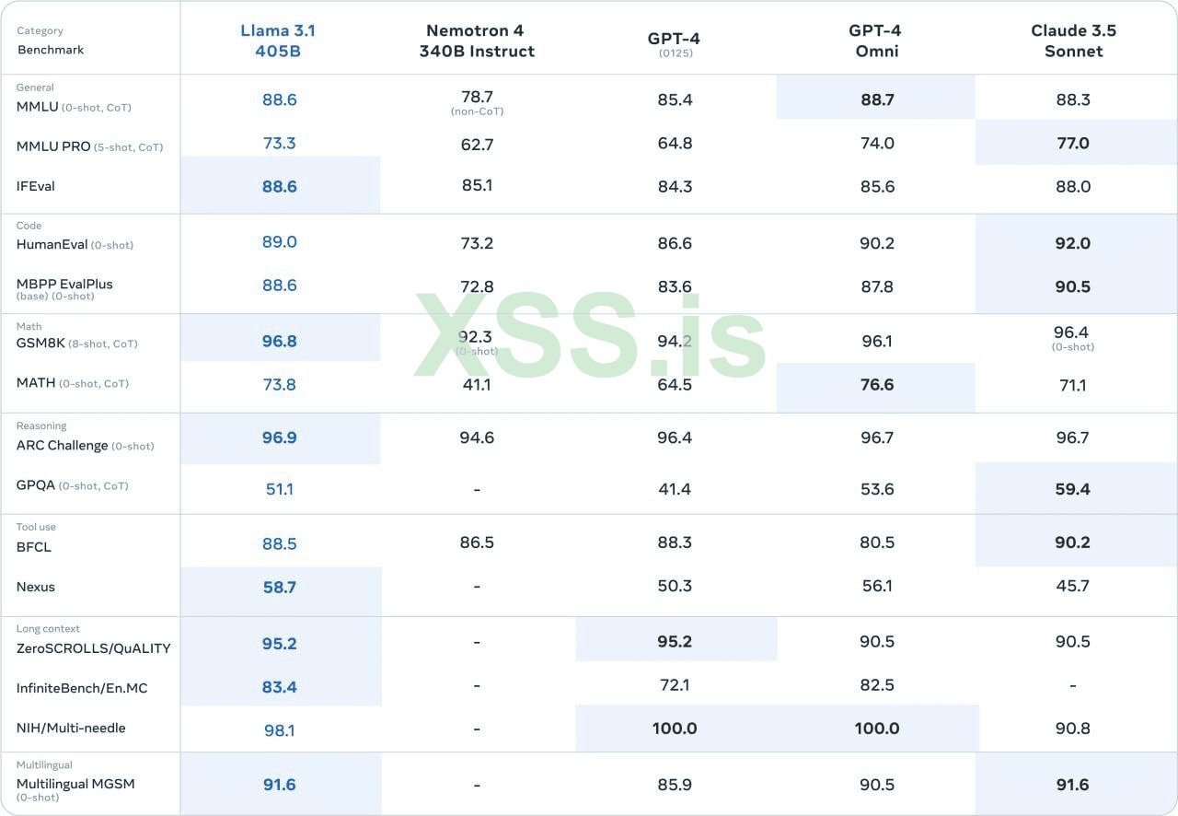Select the ZeroSCROLLS/QuALITY benchmark label
Image resolution: width=1178 pixels, height=816 pixels.
(x=93, y=648)
